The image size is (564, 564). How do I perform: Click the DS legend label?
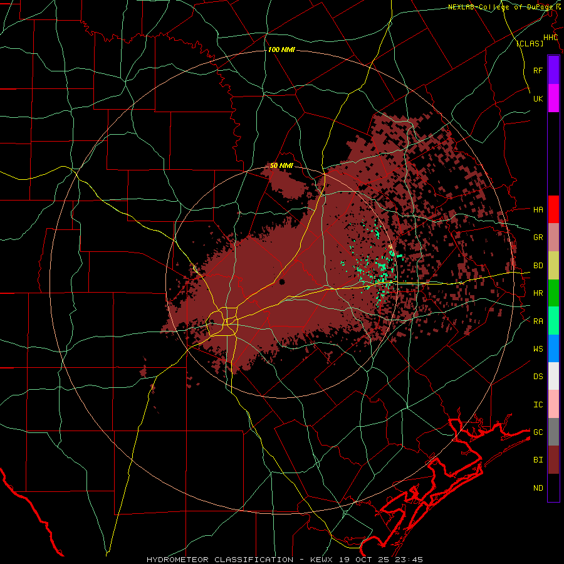[538, 377]
